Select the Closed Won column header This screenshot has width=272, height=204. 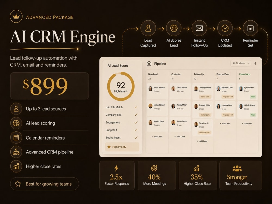(x=245, y=74)
